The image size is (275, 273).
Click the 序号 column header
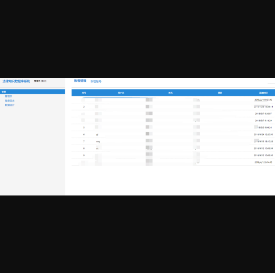coord(84,93)
